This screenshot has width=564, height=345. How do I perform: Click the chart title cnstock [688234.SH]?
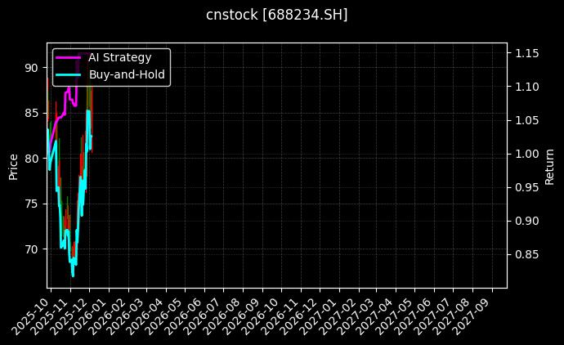point(276,15)
